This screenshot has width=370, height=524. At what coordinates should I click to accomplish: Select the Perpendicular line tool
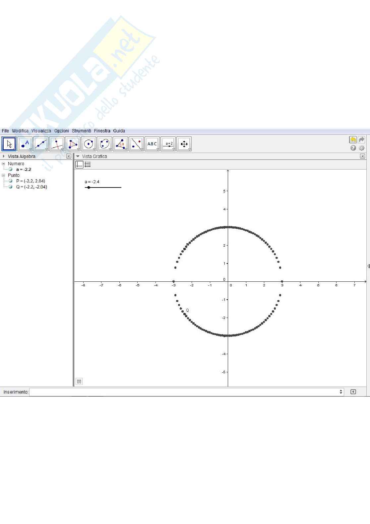point(57,144)
